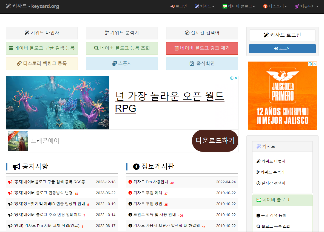
Task: Click the 키자드 sidebar panel header
Action: coord(282,147)
